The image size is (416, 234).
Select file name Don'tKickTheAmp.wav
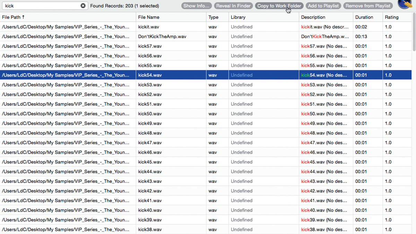pyautogui.click(x=162, y=36)
